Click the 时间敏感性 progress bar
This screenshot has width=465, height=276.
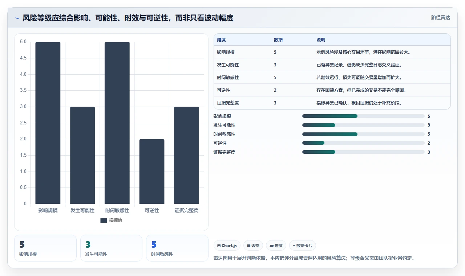(363, 134)
